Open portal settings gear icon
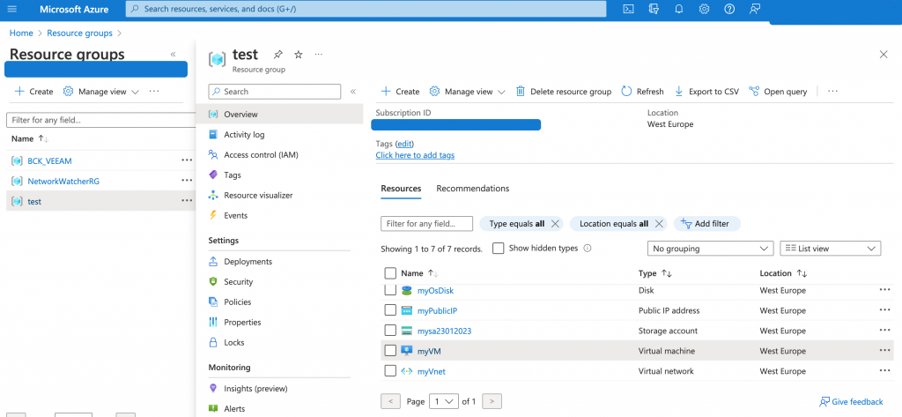The width and height of the screenshot is (902, 417). click(704, 9)
